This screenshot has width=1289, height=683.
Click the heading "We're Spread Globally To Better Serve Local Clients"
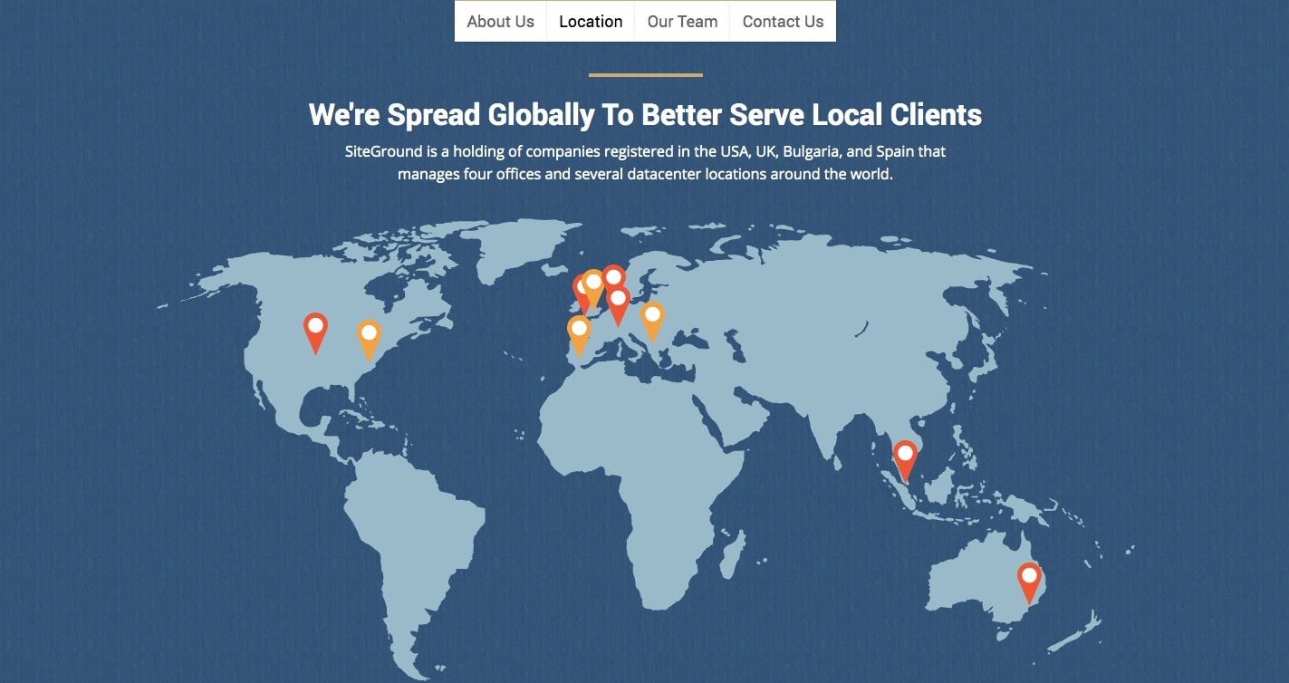coord(645,115)
